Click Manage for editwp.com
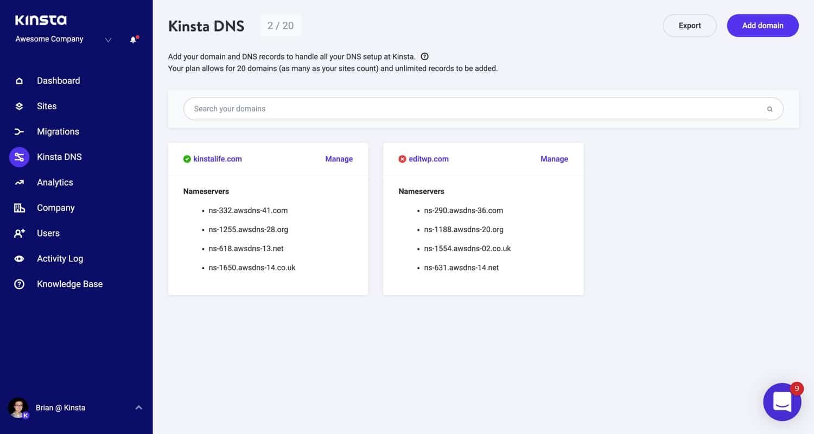 pos(555,159)
